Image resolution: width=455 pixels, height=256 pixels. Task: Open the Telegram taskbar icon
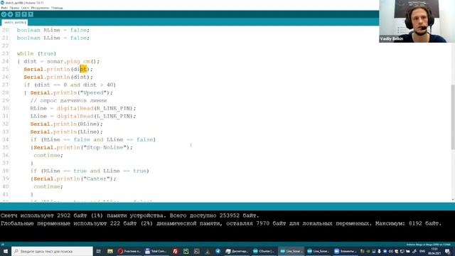[x=218, y=251]
